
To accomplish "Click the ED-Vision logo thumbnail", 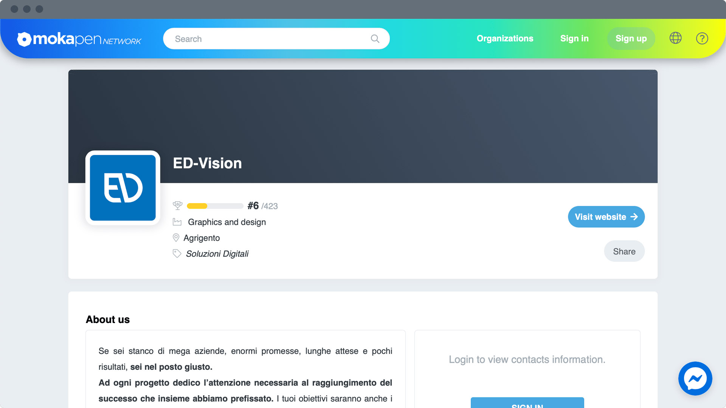I will pyautogui.click(x=123, y=188).
